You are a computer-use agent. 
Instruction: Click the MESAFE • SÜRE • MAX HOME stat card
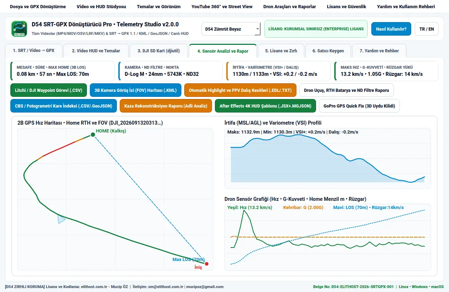(62, 71)
